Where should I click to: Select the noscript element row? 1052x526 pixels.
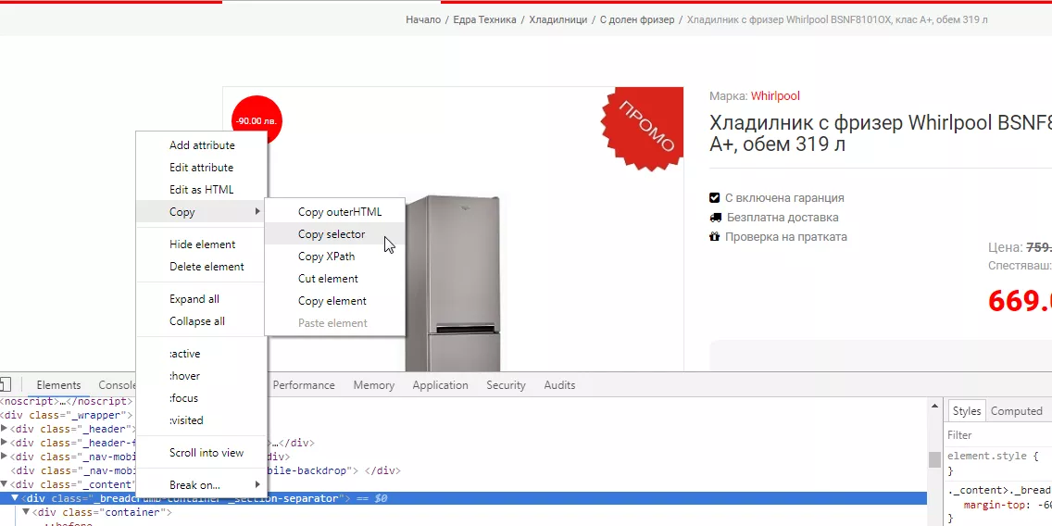click(69, 401)
